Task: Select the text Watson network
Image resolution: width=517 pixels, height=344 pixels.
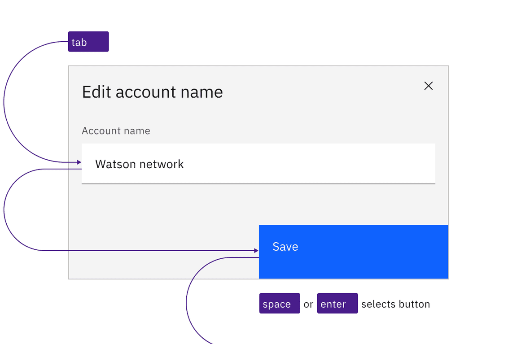Action: (x=139, y=164)
